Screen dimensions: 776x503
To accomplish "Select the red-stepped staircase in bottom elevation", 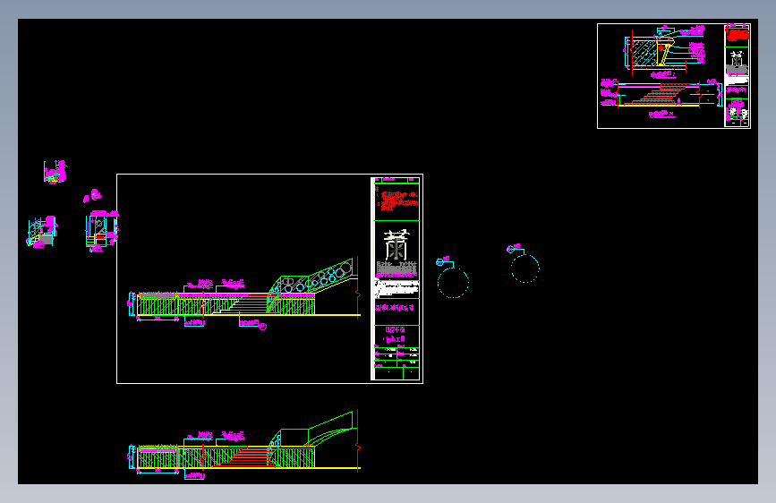I will 245,457.
